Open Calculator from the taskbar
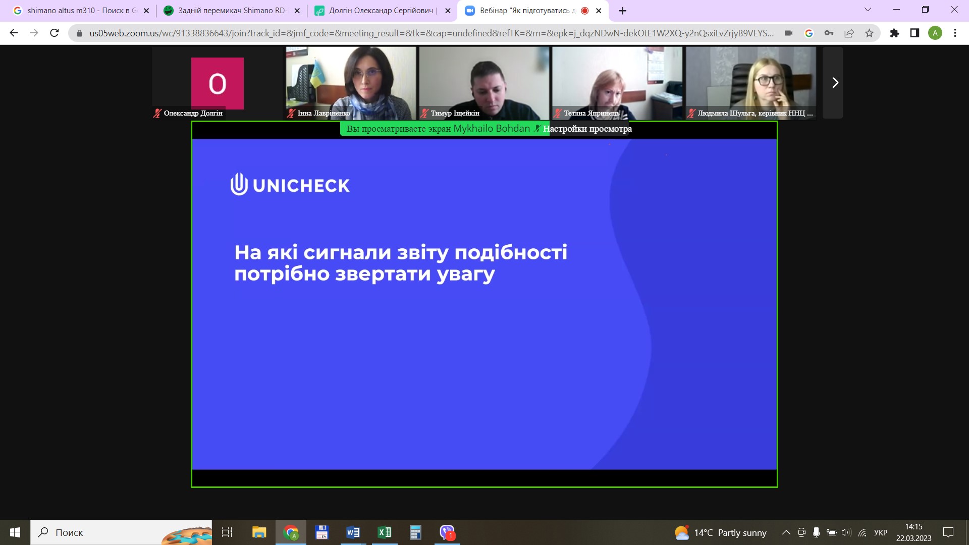This screenshot has height=545, width=969. coord(415,532)
